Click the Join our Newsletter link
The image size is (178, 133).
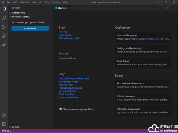[x=68, y=97]
